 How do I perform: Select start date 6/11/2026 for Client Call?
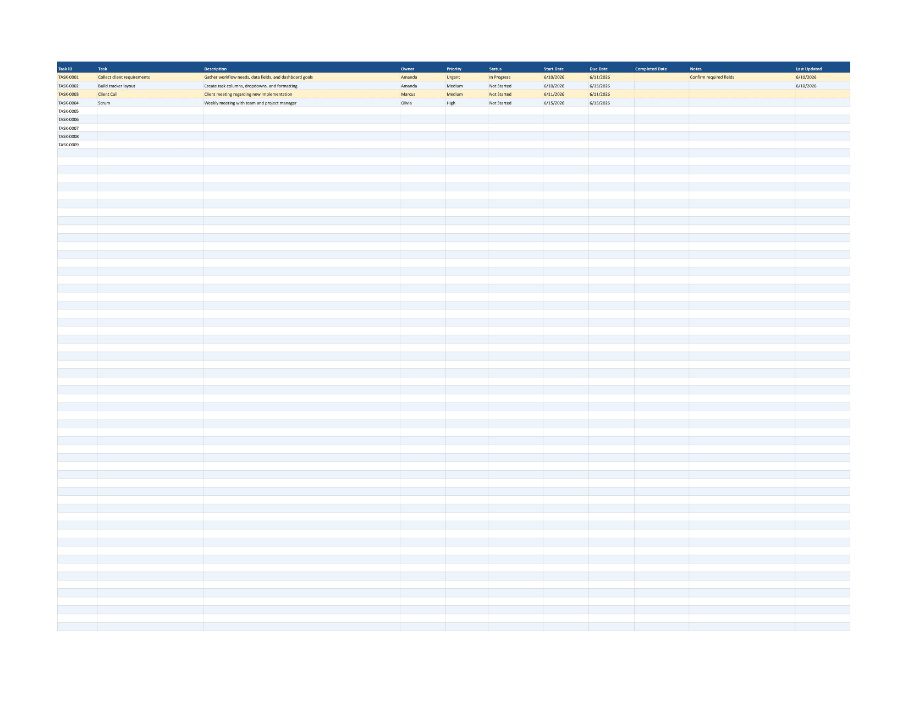pyautogui.click(x=565, y=94)
